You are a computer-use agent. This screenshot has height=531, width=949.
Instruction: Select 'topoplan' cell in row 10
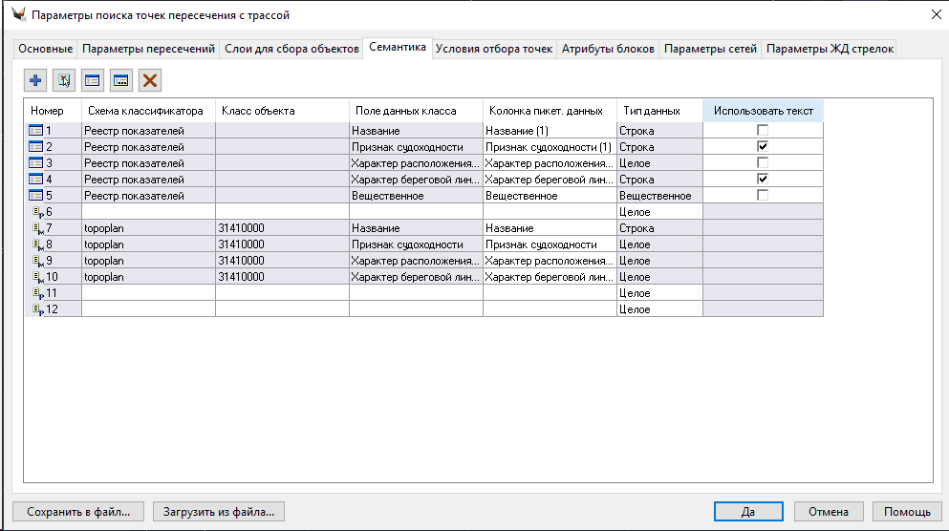(x=148, y=277)
